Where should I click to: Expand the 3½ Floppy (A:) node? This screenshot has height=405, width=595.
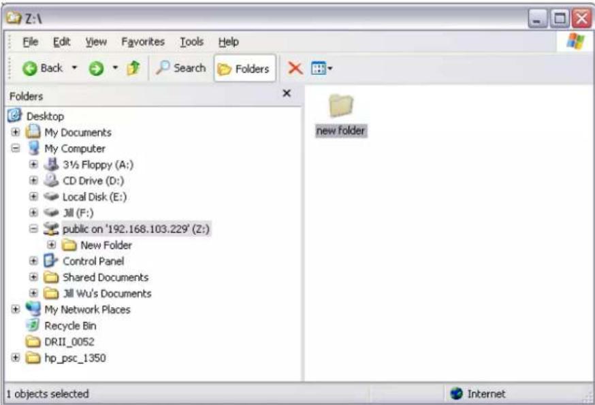tap(33, 164)
